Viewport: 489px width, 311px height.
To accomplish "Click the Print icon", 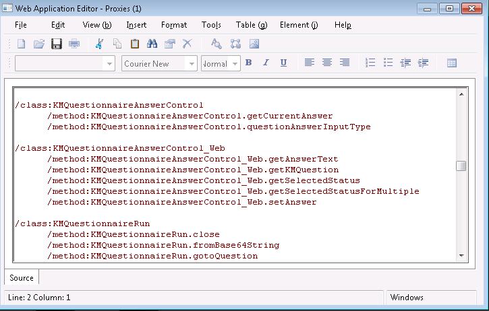I will tap(74, 44).
